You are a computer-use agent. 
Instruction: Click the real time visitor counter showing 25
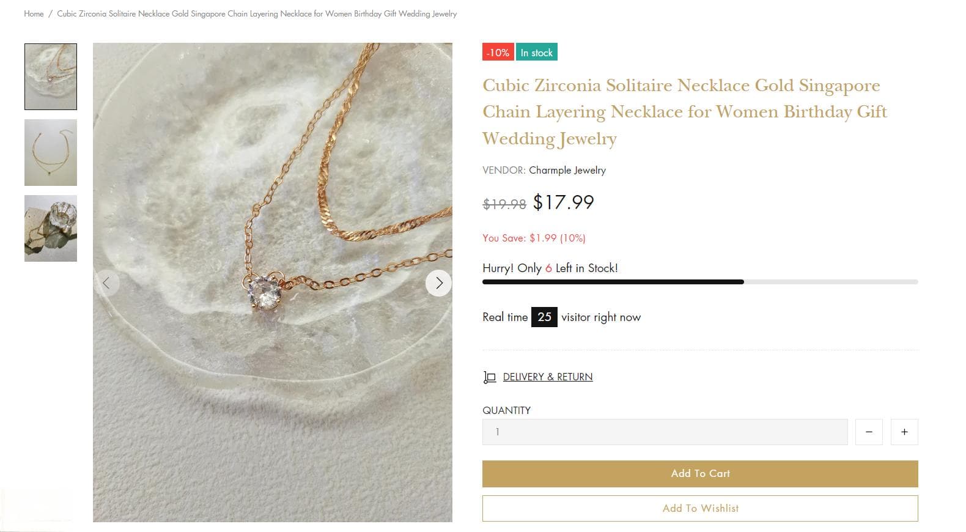tap(544, 317)
